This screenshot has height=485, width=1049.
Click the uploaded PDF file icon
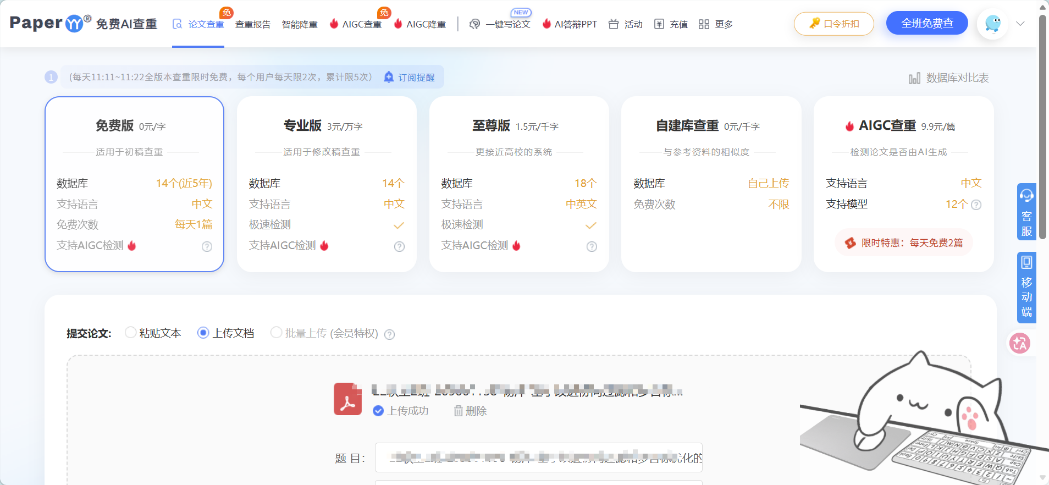(x=347, y=399)
